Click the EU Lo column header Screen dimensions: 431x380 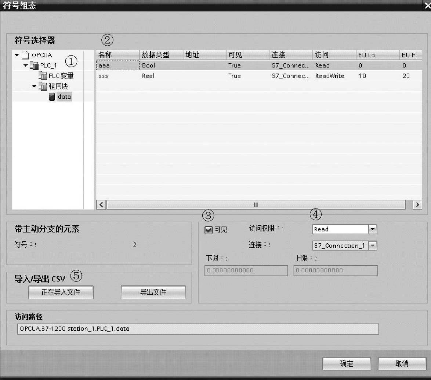[x=378, y=55]
